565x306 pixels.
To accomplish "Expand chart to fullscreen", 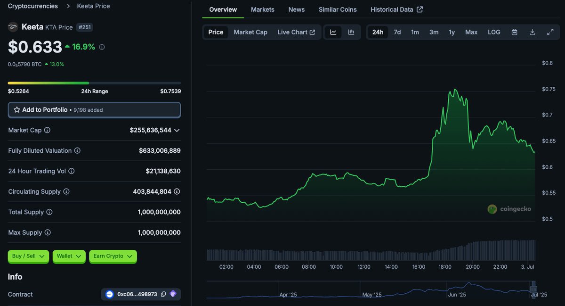I will pos(550,32).
